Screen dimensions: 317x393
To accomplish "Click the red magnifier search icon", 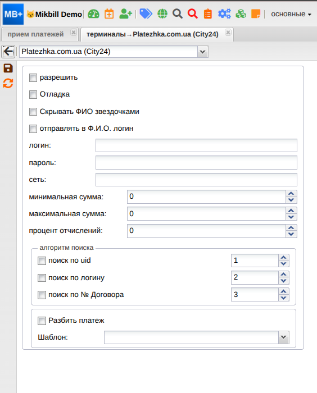I will point(193,14).
